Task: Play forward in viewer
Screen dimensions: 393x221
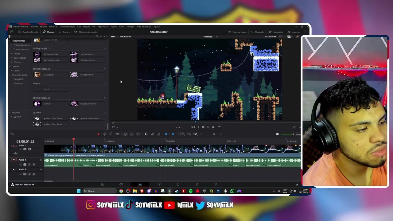Action: 208,127
